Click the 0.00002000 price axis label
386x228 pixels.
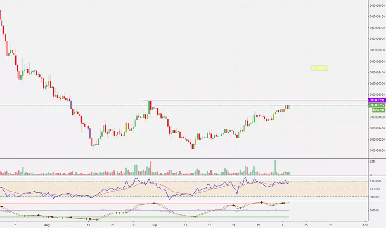tap(377, 95)
